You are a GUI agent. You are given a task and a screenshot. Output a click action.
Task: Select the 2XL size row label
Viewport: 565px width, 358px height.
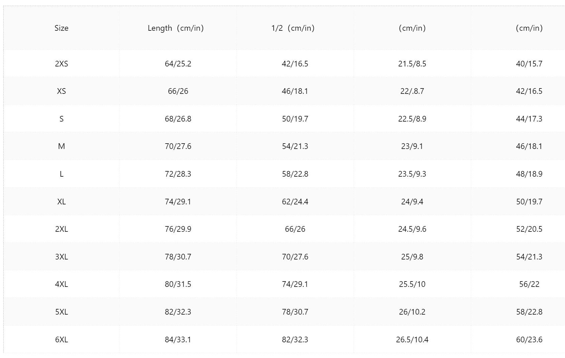pyautogui.click(x=62, y=229)
